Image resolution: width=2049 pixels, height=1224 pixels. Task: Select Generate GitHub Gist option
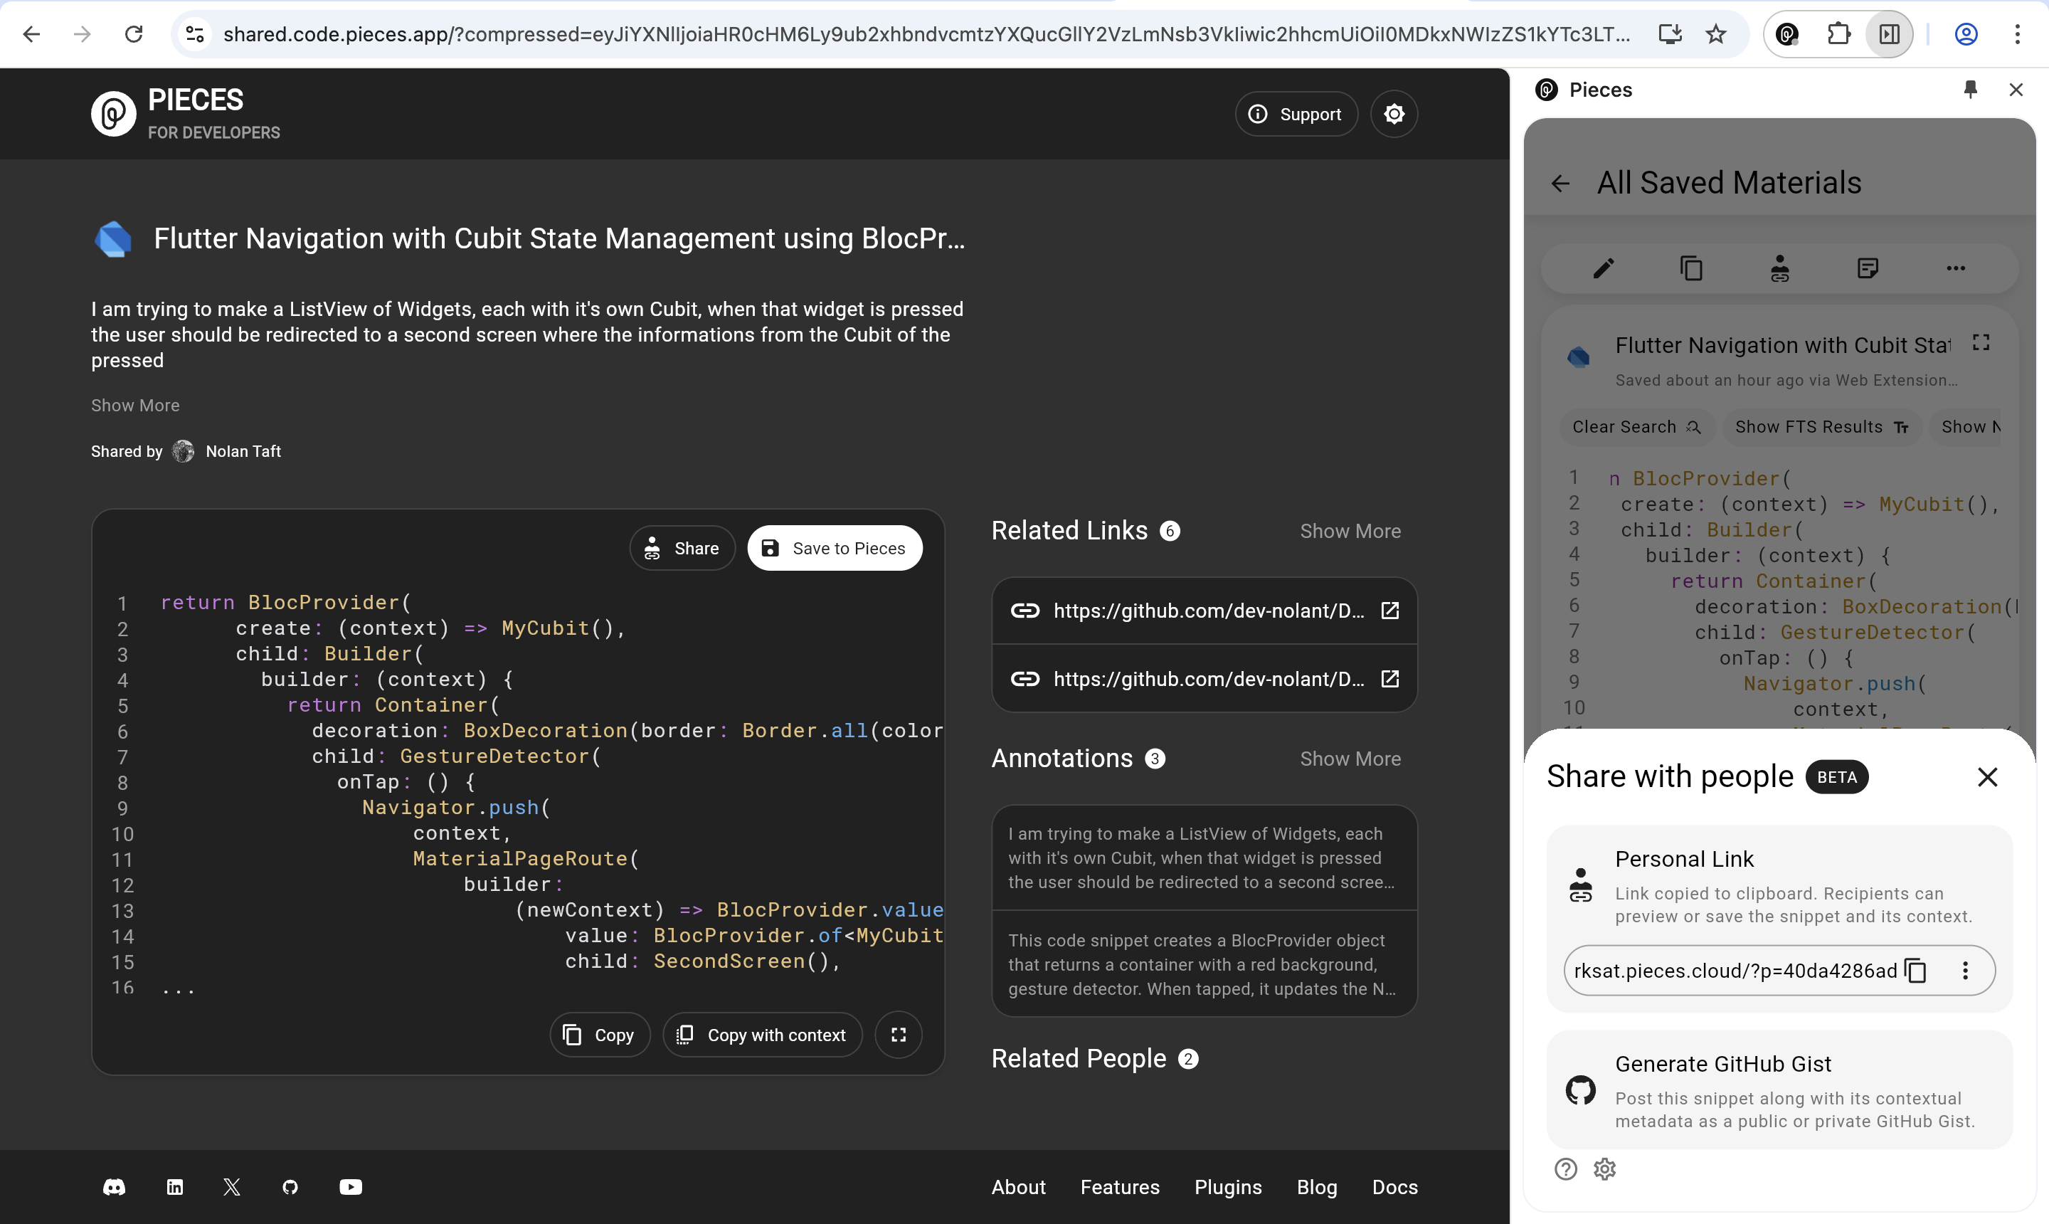(1779, 1090)
